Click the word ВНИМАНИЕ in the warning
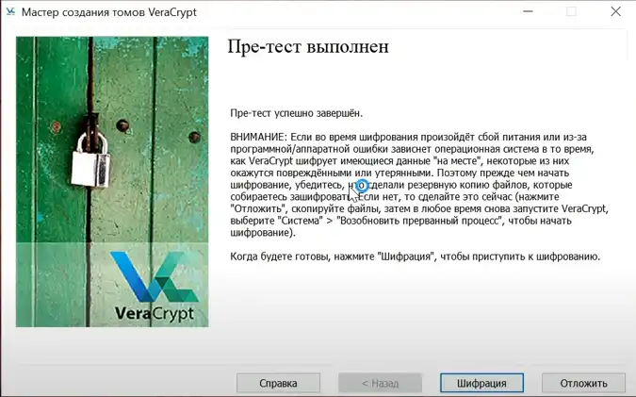The width and height of the screenshot is (636, 397). [259, 138]
